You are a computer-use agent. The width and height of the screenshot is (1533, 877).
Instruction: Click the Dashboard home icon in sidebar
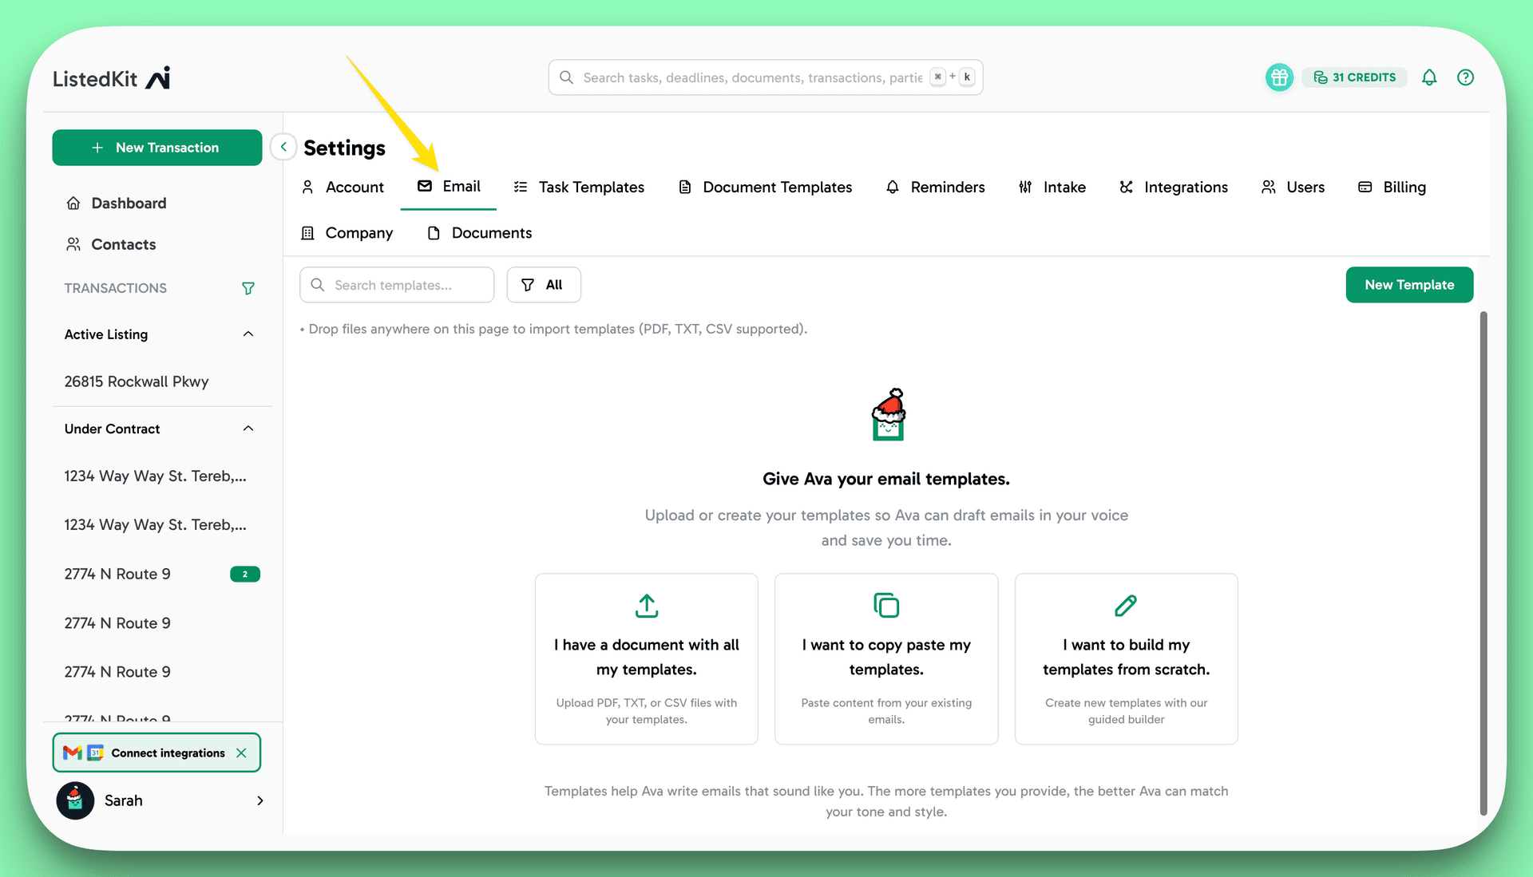click(x=74, y=203)
